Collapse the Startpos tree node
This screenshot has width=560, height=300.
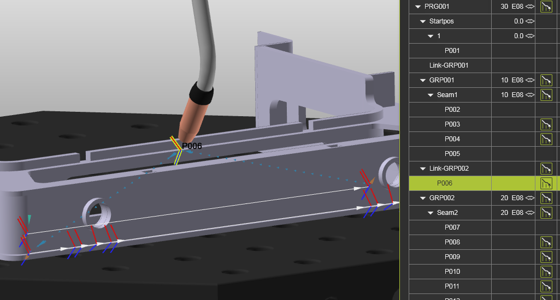[423, 21]
